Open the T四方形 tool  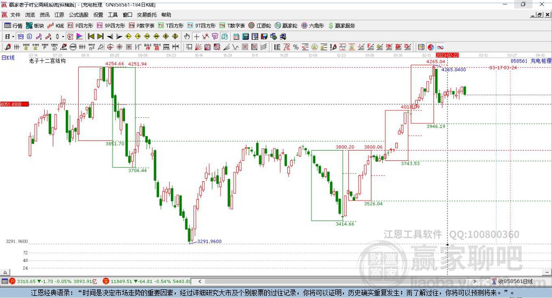click(171, 26)
